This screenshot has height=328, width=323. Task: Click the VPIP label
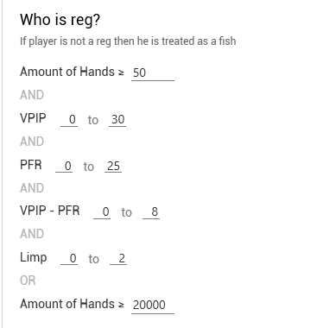(x=33, y=118)
